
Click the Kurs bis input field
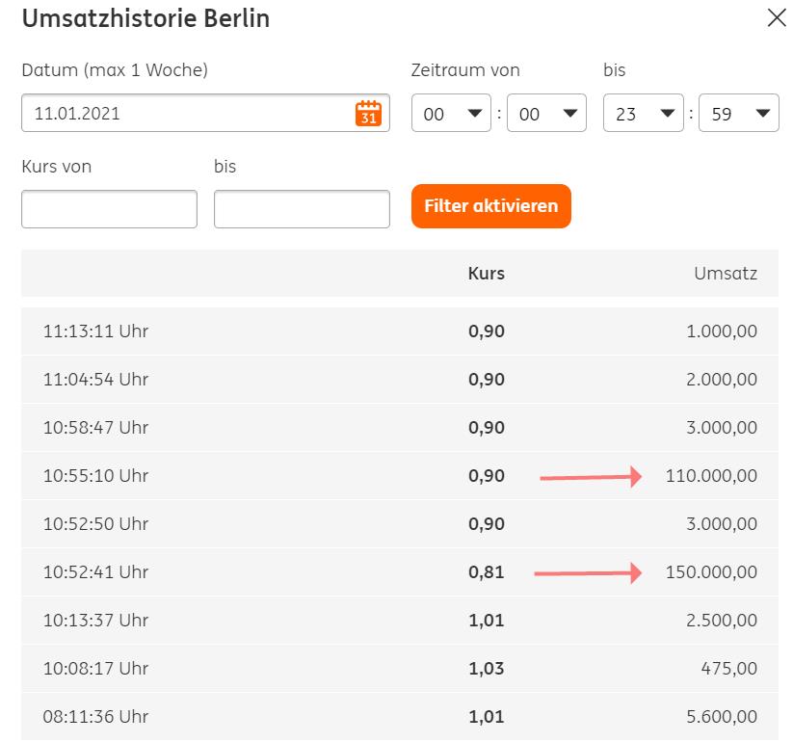click(302, 209)
